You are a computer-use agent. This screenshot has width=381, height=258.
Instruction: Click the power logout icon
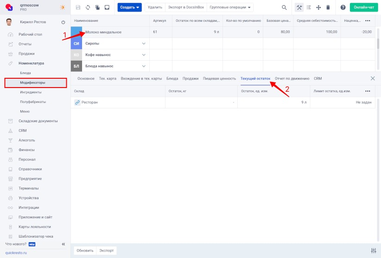(x=63, y=22)
